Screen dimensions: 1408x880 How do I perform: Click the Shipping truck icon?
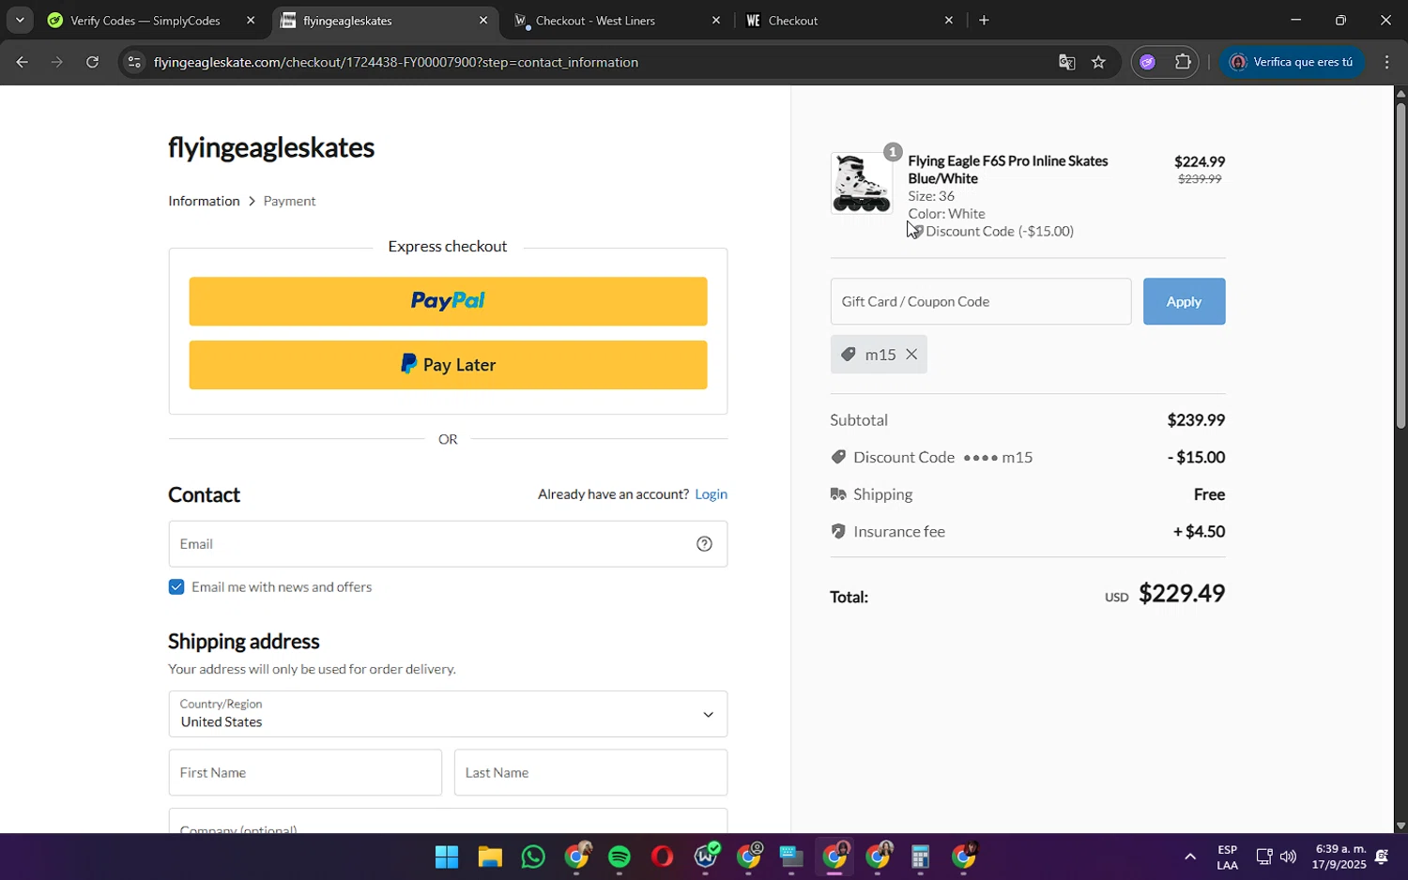tap(837, 494)
